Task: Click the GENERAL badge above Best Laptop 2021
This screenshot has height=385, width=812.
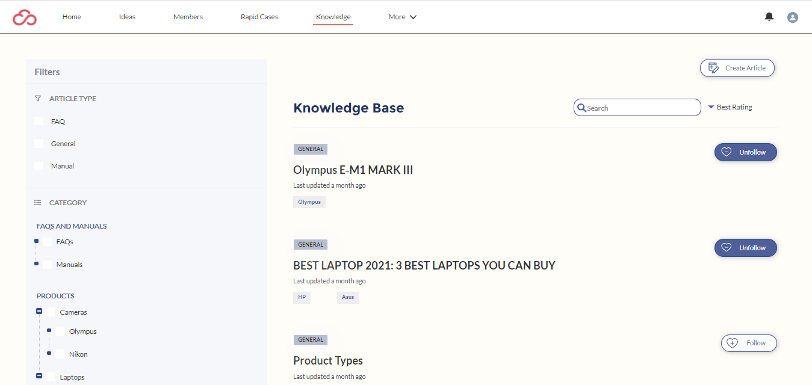Action: coord(311,245)
